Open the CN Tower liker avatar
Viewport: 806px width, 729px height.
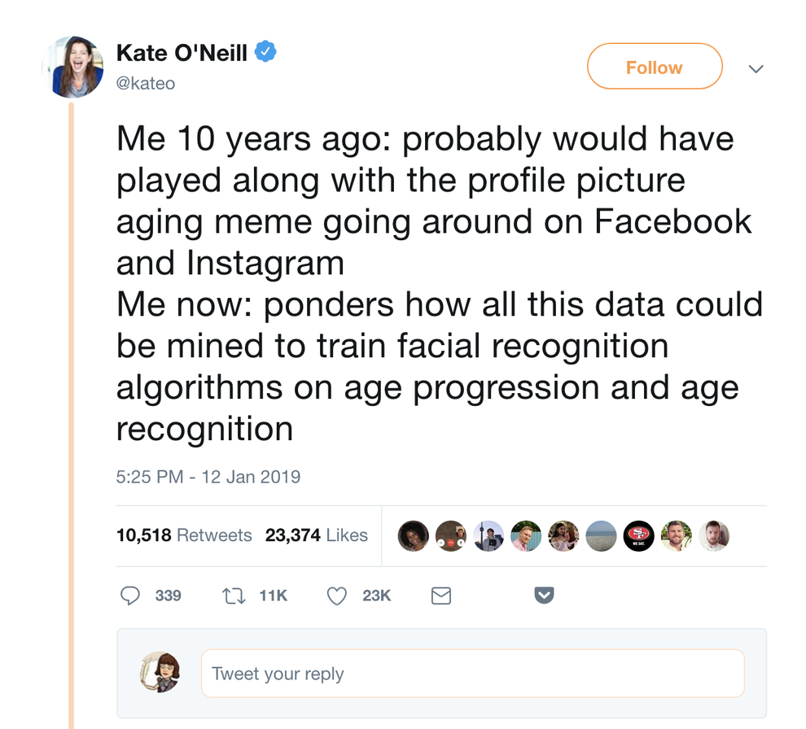tap(488, 535)
